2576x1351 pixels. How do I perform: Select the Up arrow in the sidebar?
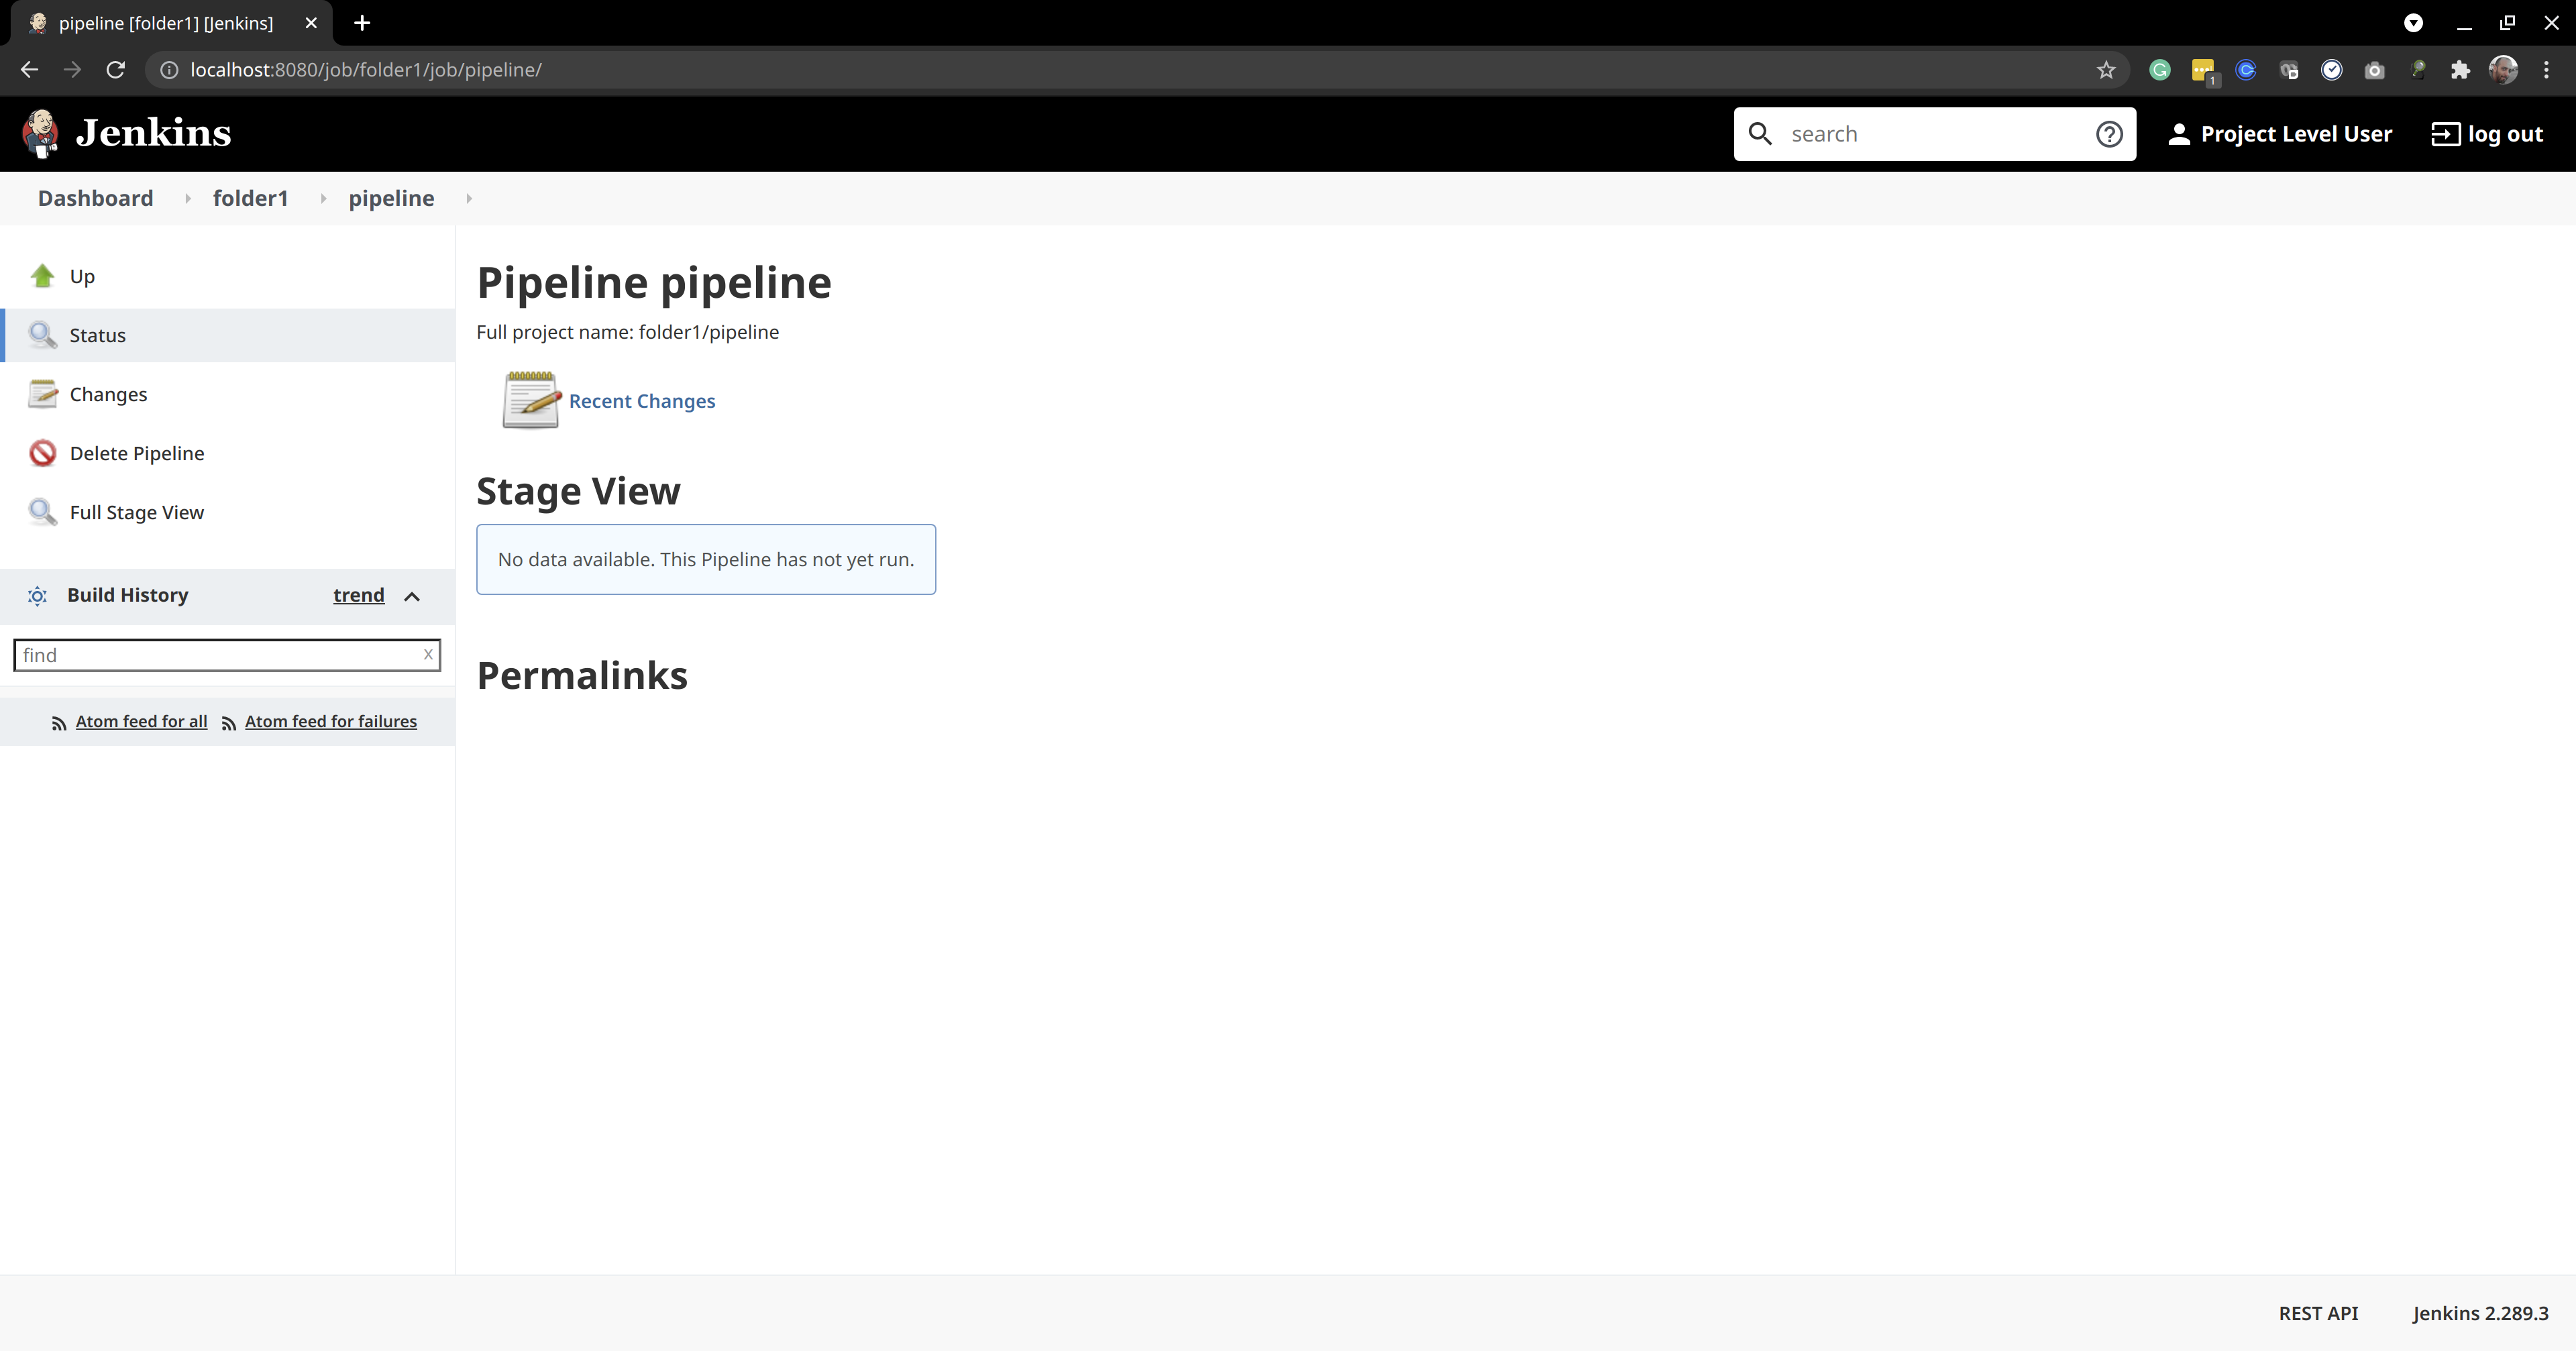[42, 276]
